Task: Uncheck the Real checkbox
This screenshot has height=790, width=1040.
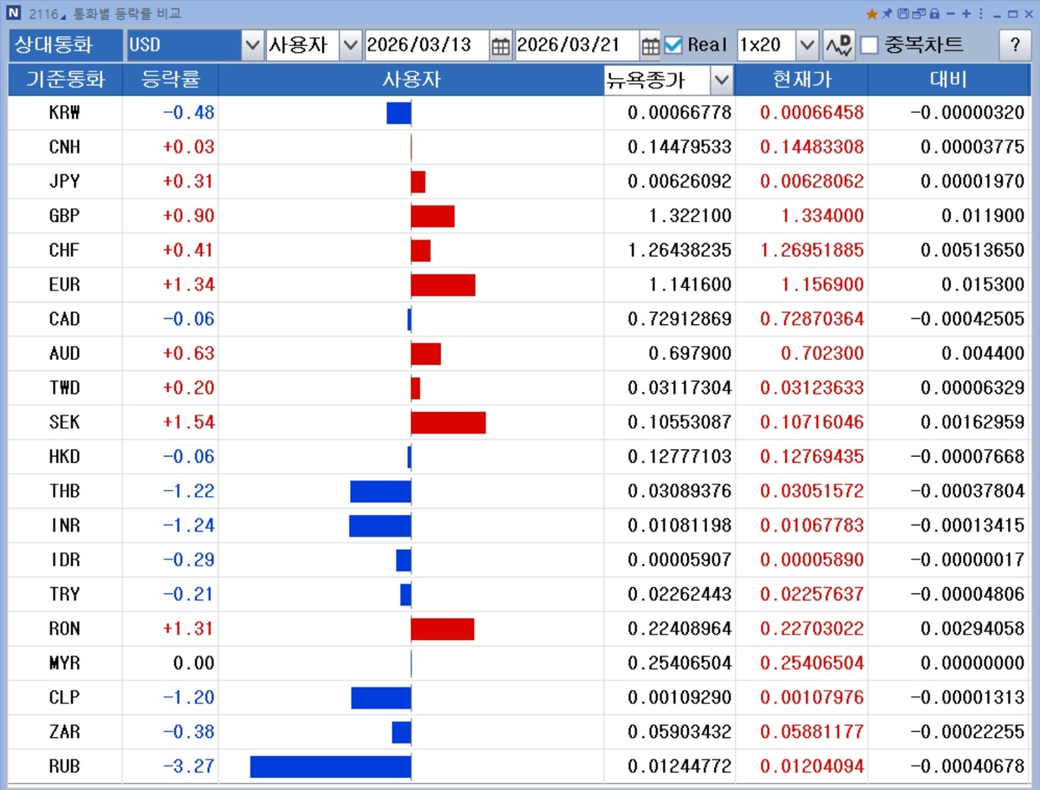Action: [x=673, y=45]
